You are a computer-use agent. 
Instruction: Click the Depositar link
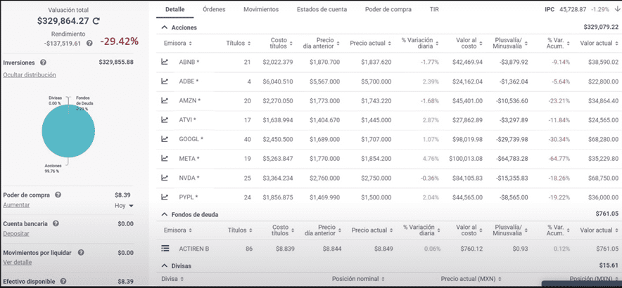point(17,233)
